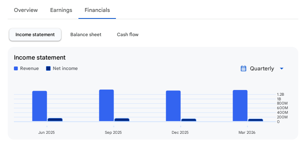
Task: Click the 800M y-axis value
Action: (282, 103)
